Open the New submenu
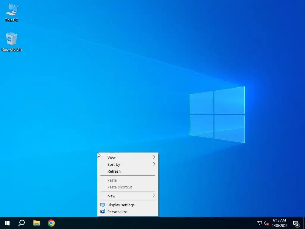305x229 pixels. point(127,196)
